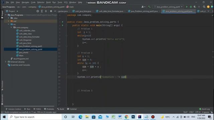Image resolution: width=214 pixels, height=120 pixels.
Task: Open Search Everywhere with the magnifier icon
Action: coord(204,7)
